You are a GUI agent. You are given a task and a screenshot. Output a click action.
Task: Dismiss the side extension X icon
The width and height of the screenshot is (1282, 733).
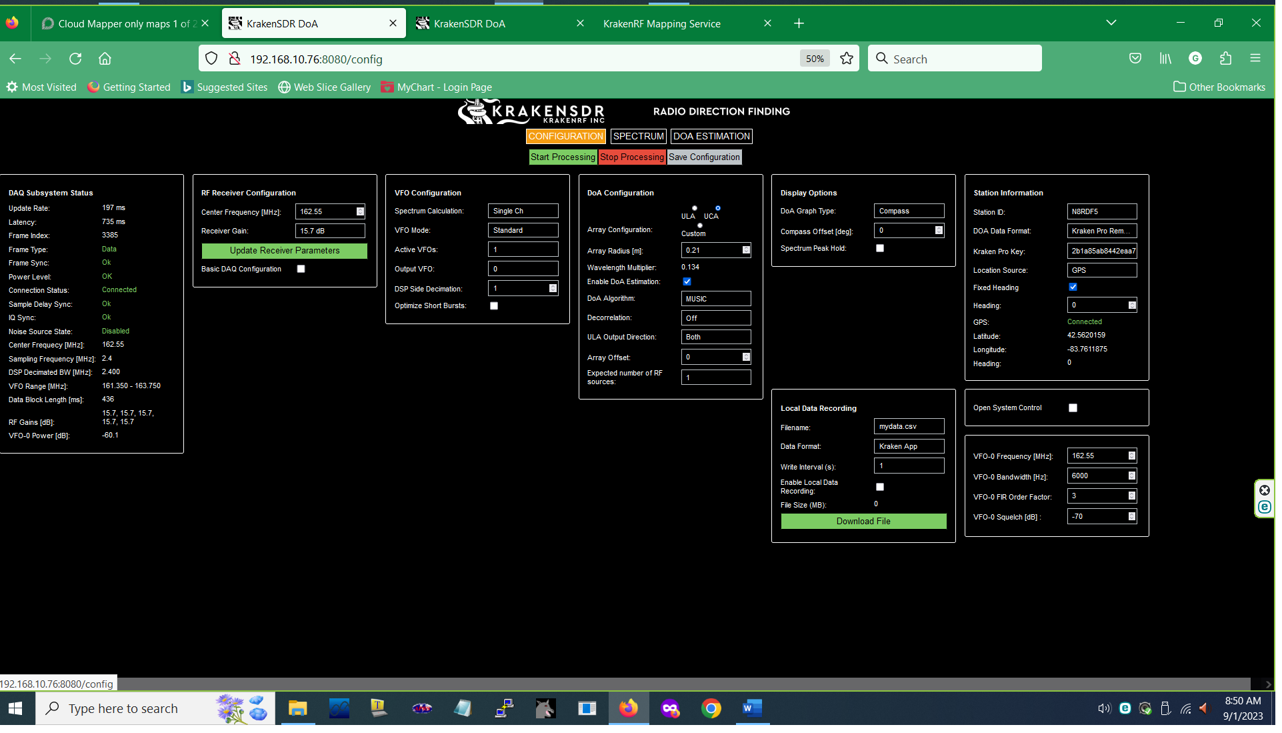1264,490
